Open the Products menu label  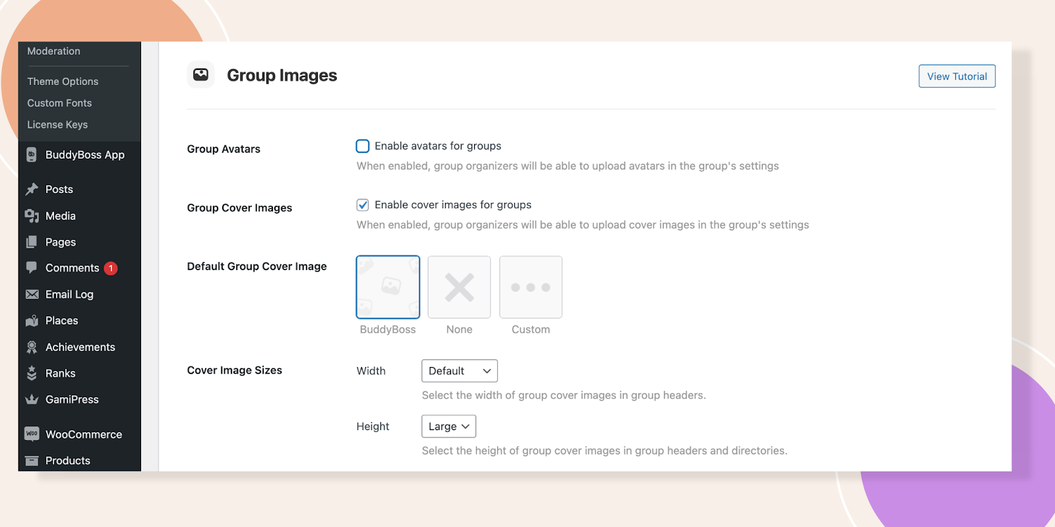[x=68, y=460]
